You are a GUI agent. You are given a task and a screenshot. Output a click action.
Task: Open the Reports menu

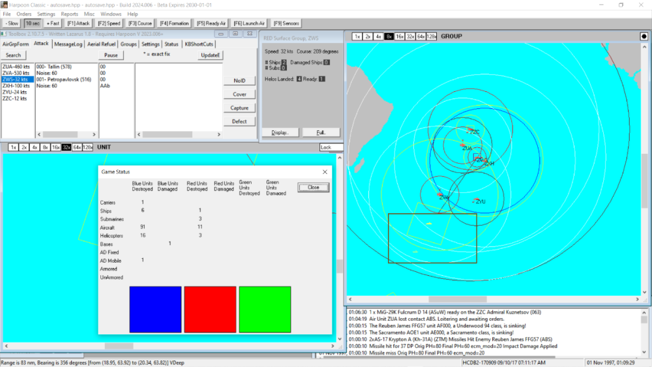pos(69,14)
